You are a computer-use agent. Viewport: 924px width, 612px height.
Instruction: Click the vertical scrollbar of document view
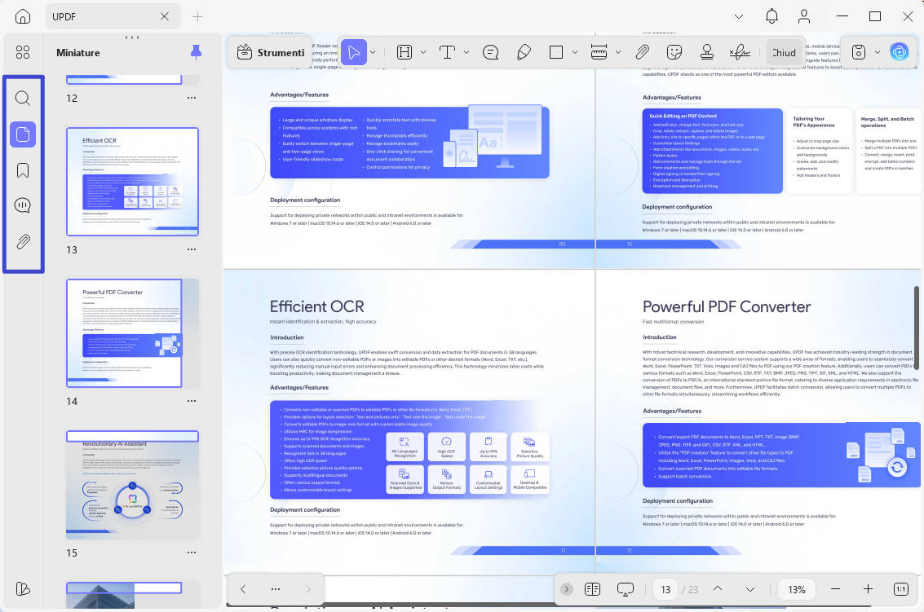tap(917, 327)
